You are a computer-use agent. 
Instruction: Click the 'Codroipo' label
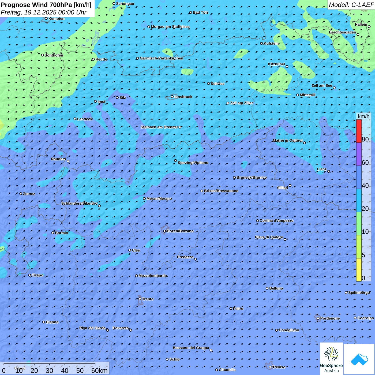pyautogui.click(x=365, y=318)
